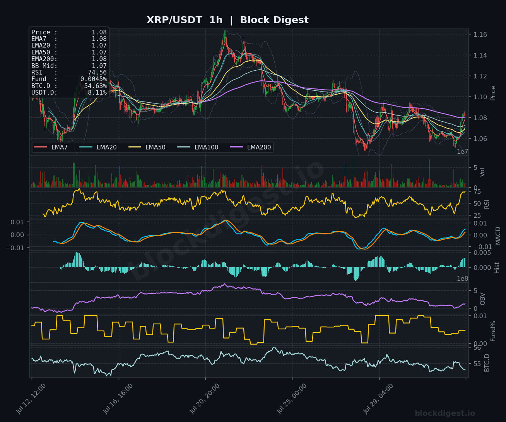Click the 1.06 price tick
Image resolution: width=506 pixels, height=422 pixels.
coord(480,139)
